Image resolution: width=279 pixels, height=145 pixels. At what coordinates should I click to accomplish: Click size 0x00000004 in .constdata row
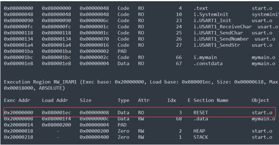click(94, 64)
